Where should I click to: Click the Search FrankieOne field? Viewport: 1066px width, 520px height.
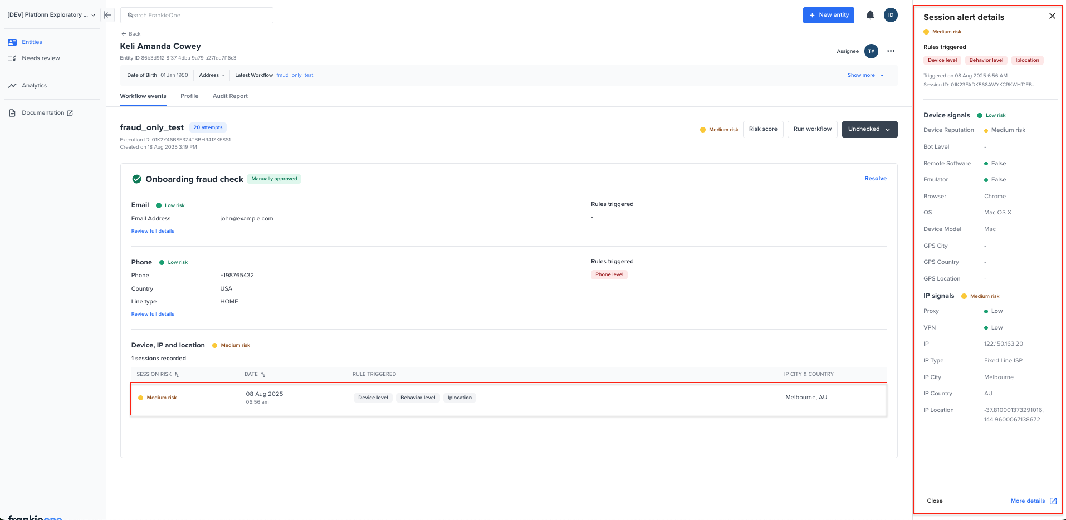(x=197, y=15)
